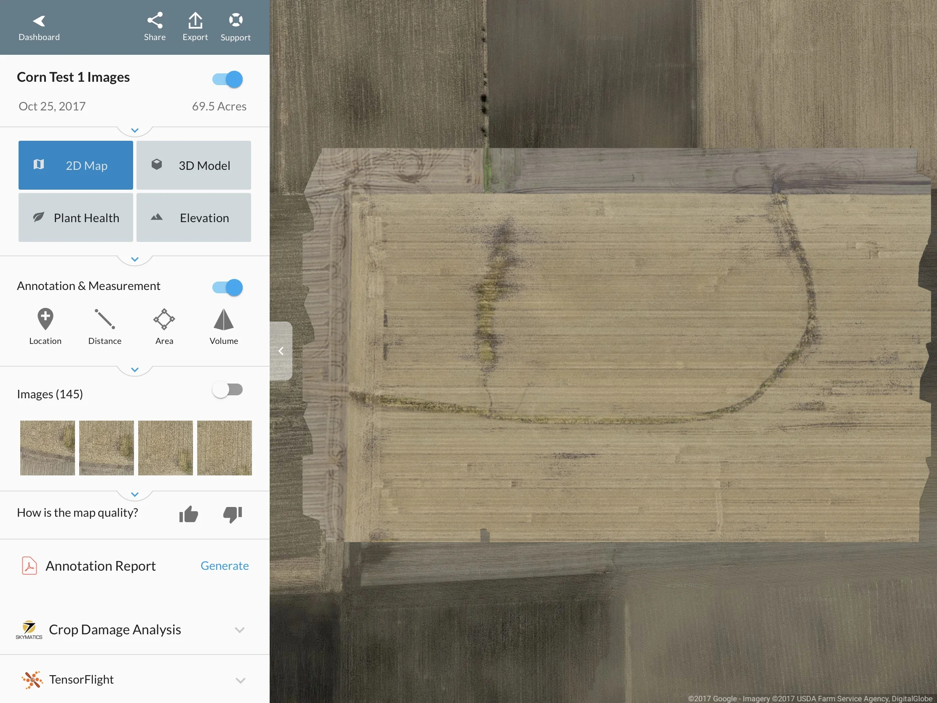Open the Share icon
The image size is (937, 703).
pos(155,27)
